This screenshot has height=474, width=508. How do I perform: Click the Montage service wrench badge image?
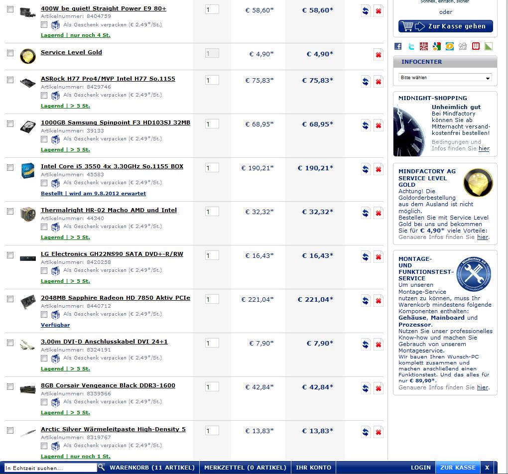[474, 274]
